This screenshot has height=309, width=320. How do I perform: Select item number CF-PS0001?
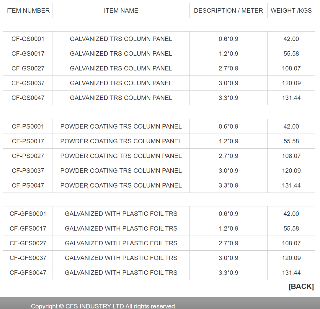tap(28, 126)
